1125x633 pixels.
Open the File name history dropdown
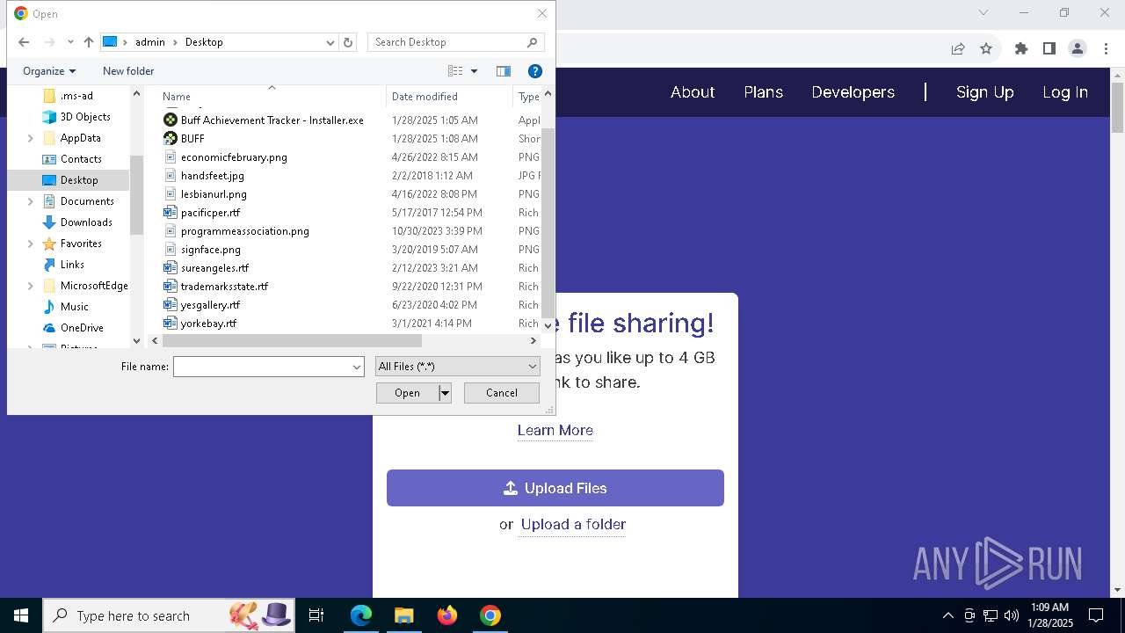357,367
